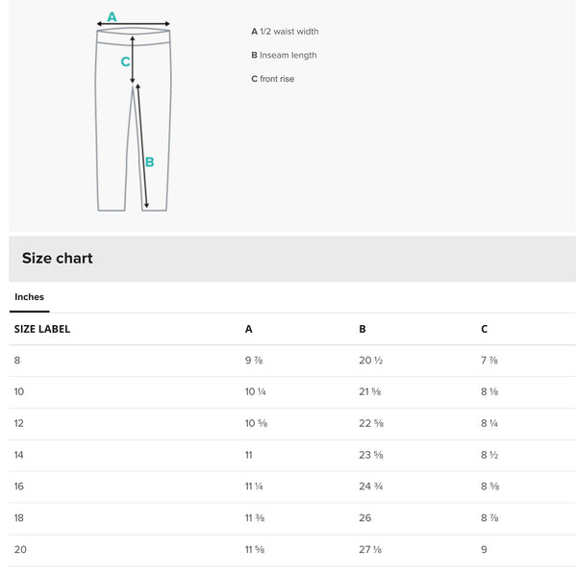This screenshot has width=577, height=577.
Task: Click the column B header in the table
Action: 363,329
